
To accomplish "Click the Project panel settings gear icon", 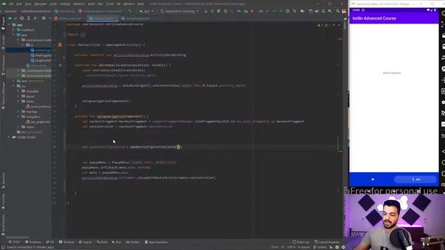I will click(x=43, y=18).
